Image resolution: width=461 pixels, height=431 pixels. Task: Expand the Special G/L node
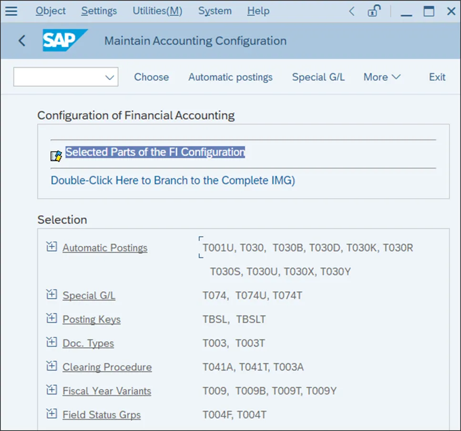tap(51, 294)
